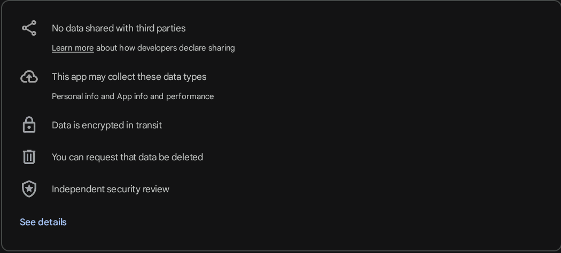Click the shield star security review icon
This screenshot has height=253, width=561.
[29, 189]
